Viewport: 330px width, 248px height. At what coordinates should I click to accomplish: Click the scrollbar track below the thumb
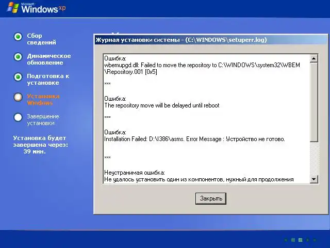click(313, 159)
